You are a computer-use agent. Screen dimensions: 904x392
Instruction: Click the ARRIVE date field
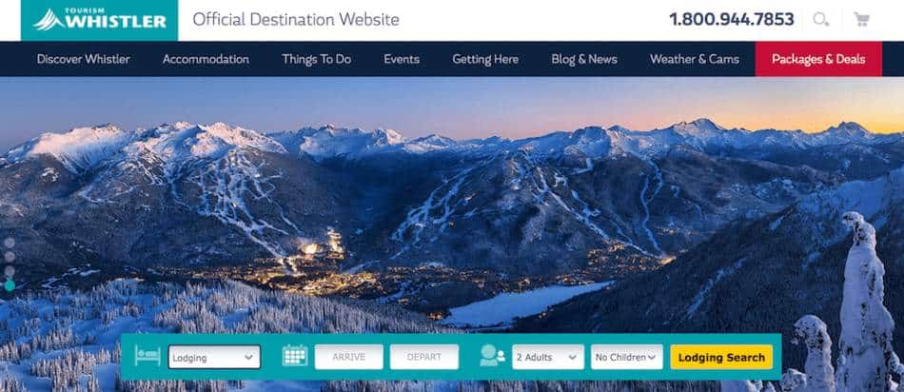pyautogui.click(x=349, y=357)
